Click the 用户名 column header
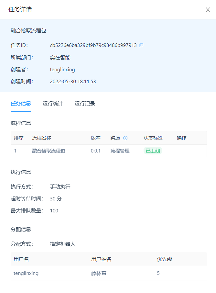 tap(21, 259)
